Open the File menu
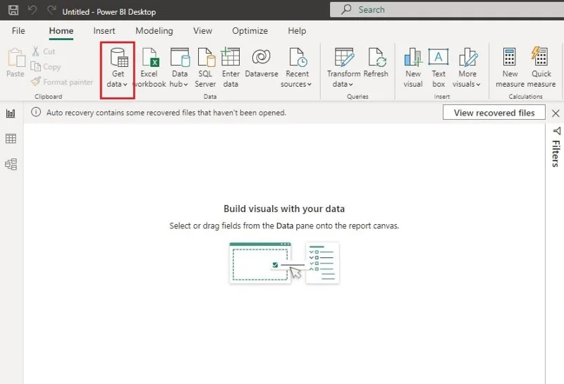The width and height of the screenshot is (564, 384). (18, 31)
